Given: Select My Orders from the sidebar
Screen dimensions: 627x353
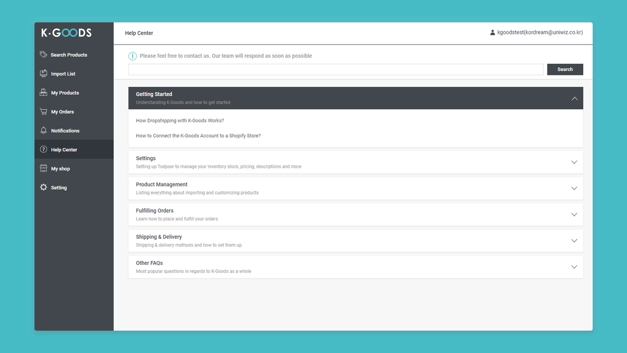Looking at the screenshot, I should click(x=62, y=111).
